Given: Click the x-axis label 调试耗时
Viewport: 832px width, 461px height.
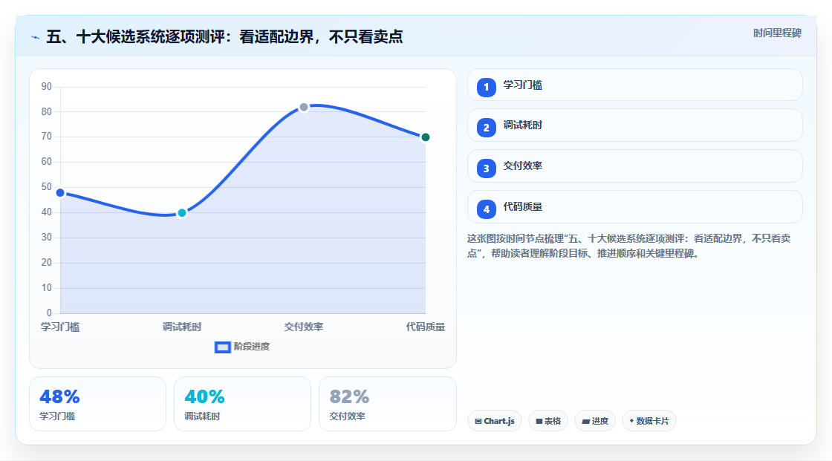Looking at the screenshot, I should point(182,327).
